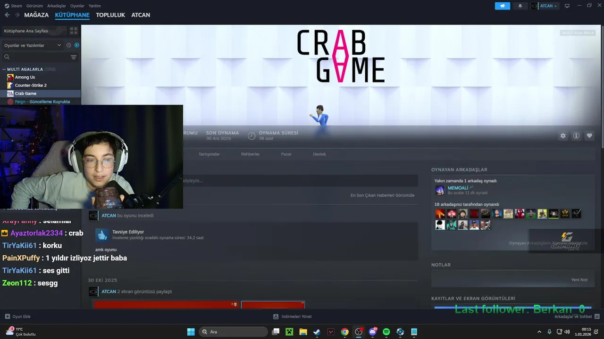Open Windows Start menu
The width and height of the screenshot is (604, 339).
point(191,332)
